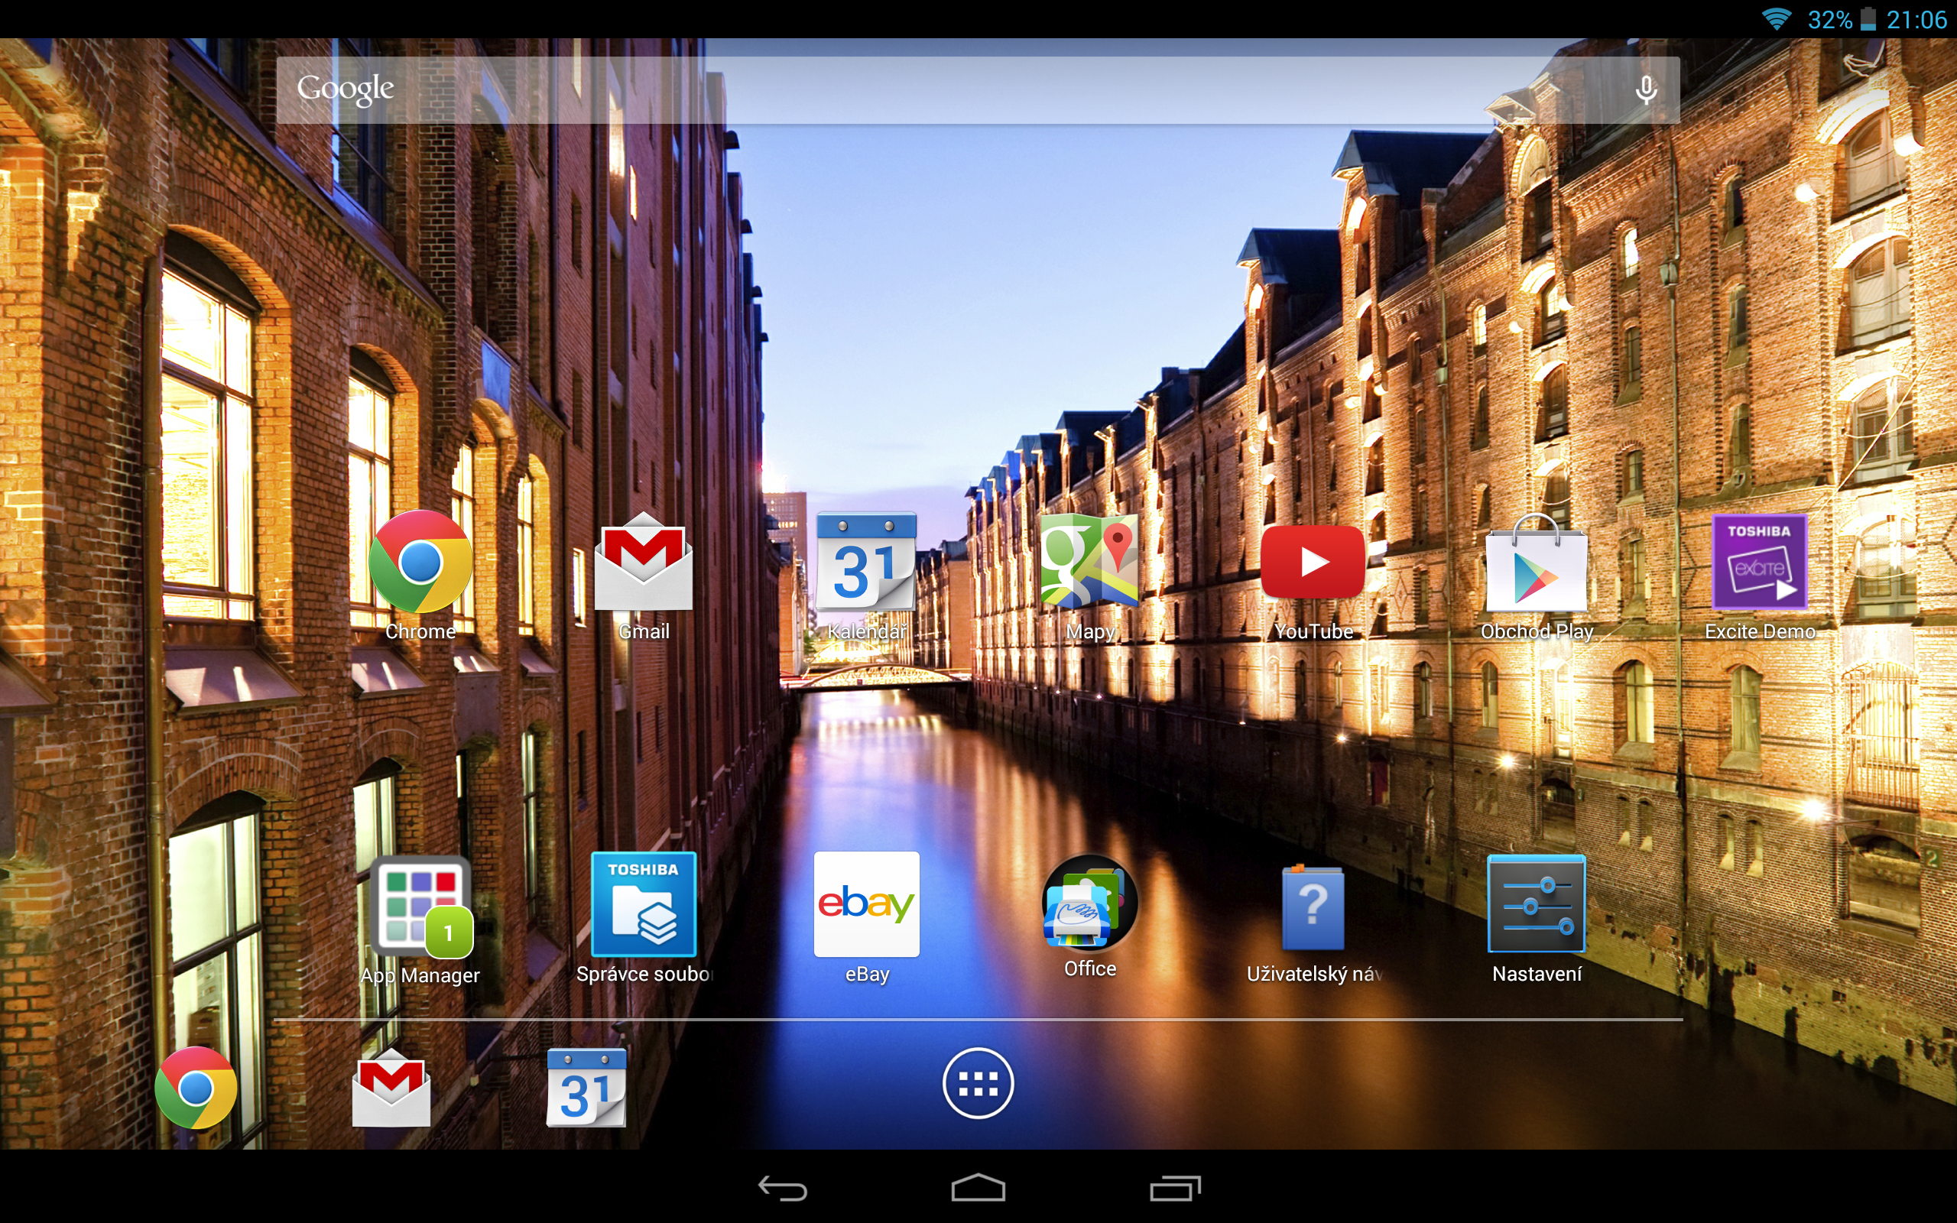
Task: Open the App Manager app
Action: click(420, 906)
